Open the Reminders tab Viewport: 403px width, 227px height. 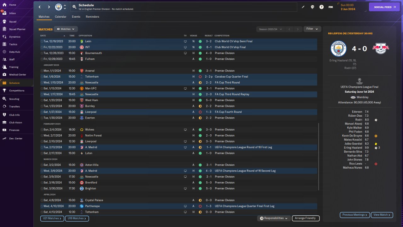point(93,17)
